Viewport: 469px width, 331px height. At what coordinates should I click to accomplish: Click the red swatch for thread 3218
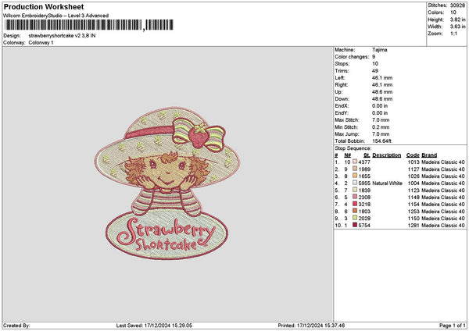[x=355, y=204]
